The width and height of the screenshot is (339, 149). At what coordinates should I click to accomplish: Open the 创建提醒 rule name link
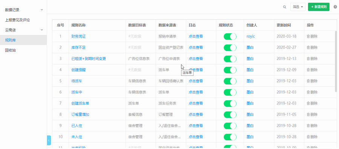click(x=78, y=70)
